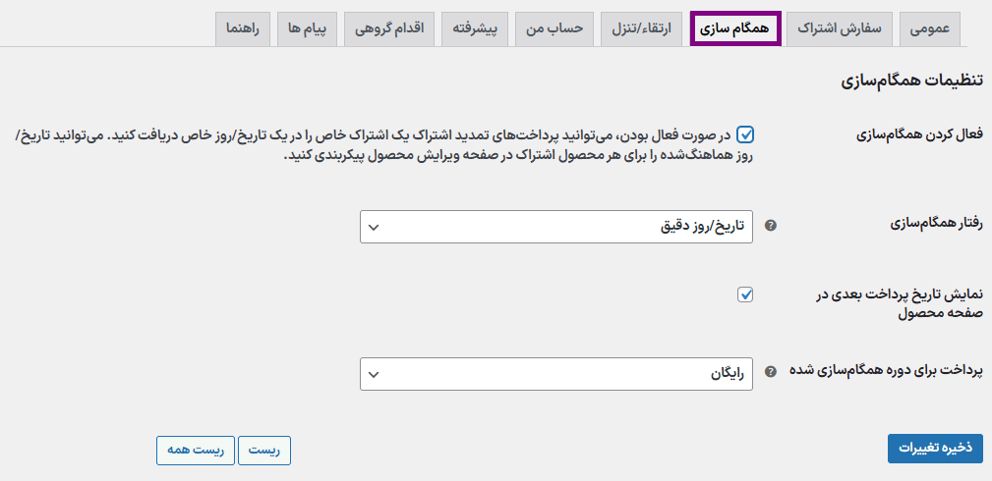This screenshot has height=481, width=992.
Task: Click help icon beside پرداخت برای دوره همگام‌سازی شده
Action: coord(770,372)
